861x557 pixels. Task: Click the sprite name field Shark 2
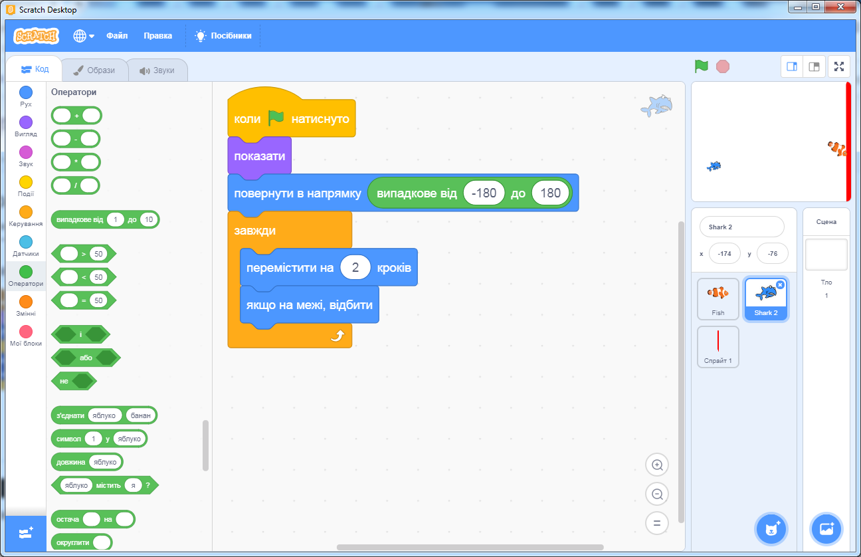pos(742,227)
